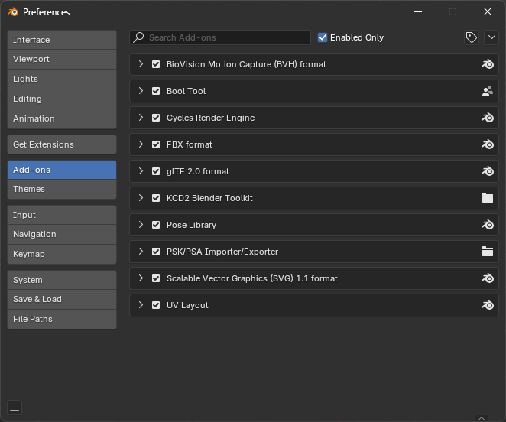Open Keymap preferences

(62, 254)
